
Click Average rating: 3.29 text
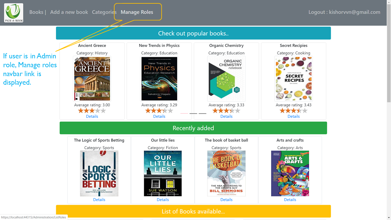[159, 105]
